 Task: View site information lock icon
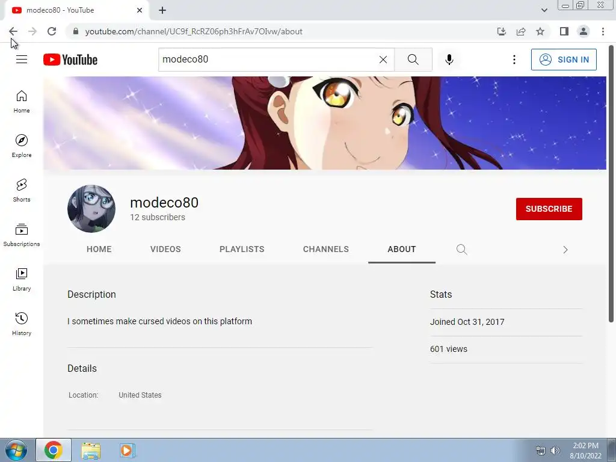point(76,31)
